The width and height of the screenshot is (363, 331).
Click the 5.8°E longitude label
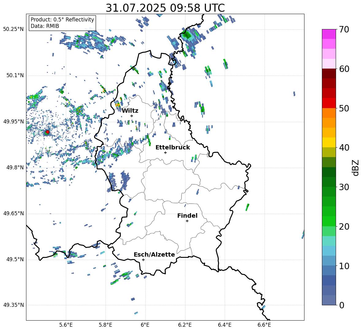click(x=105, y=325)
